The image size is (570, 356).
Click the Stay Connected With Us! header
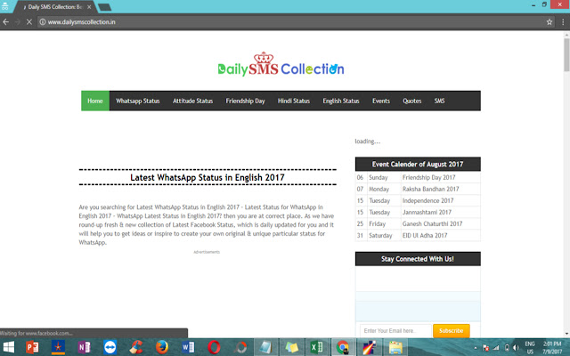coord(418,259)
